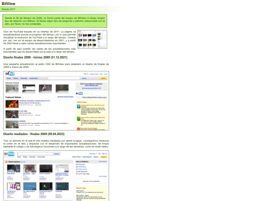Click 'Admin Panel' link in the mid-2009 screenshot
This screenshot has width=268, height=201.
[76, 157]
